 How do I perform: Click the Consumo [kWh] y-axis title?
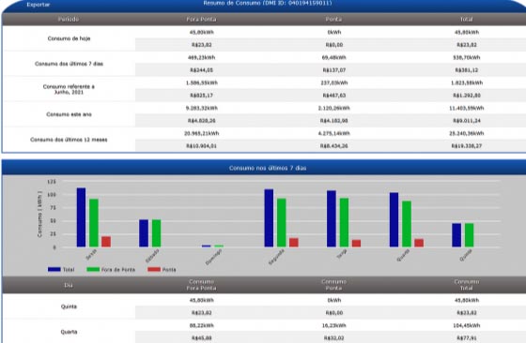39,215
